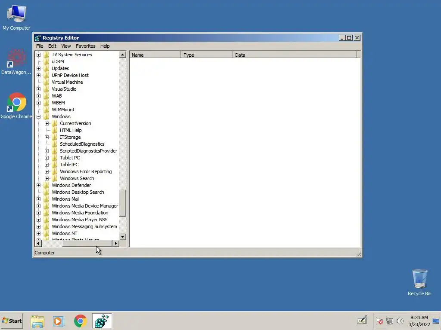
Task: Click the Virtual Machine folder icon
Action: pyautogui.click(x=47, y=82)
